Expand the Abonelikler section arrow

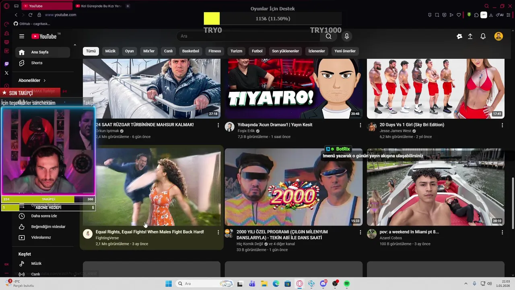click(45, 81)
